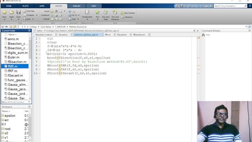Screen dimensions: 252x142
Task: Expand the Compare dropdown arrow
Action: [x=37, y=15]
